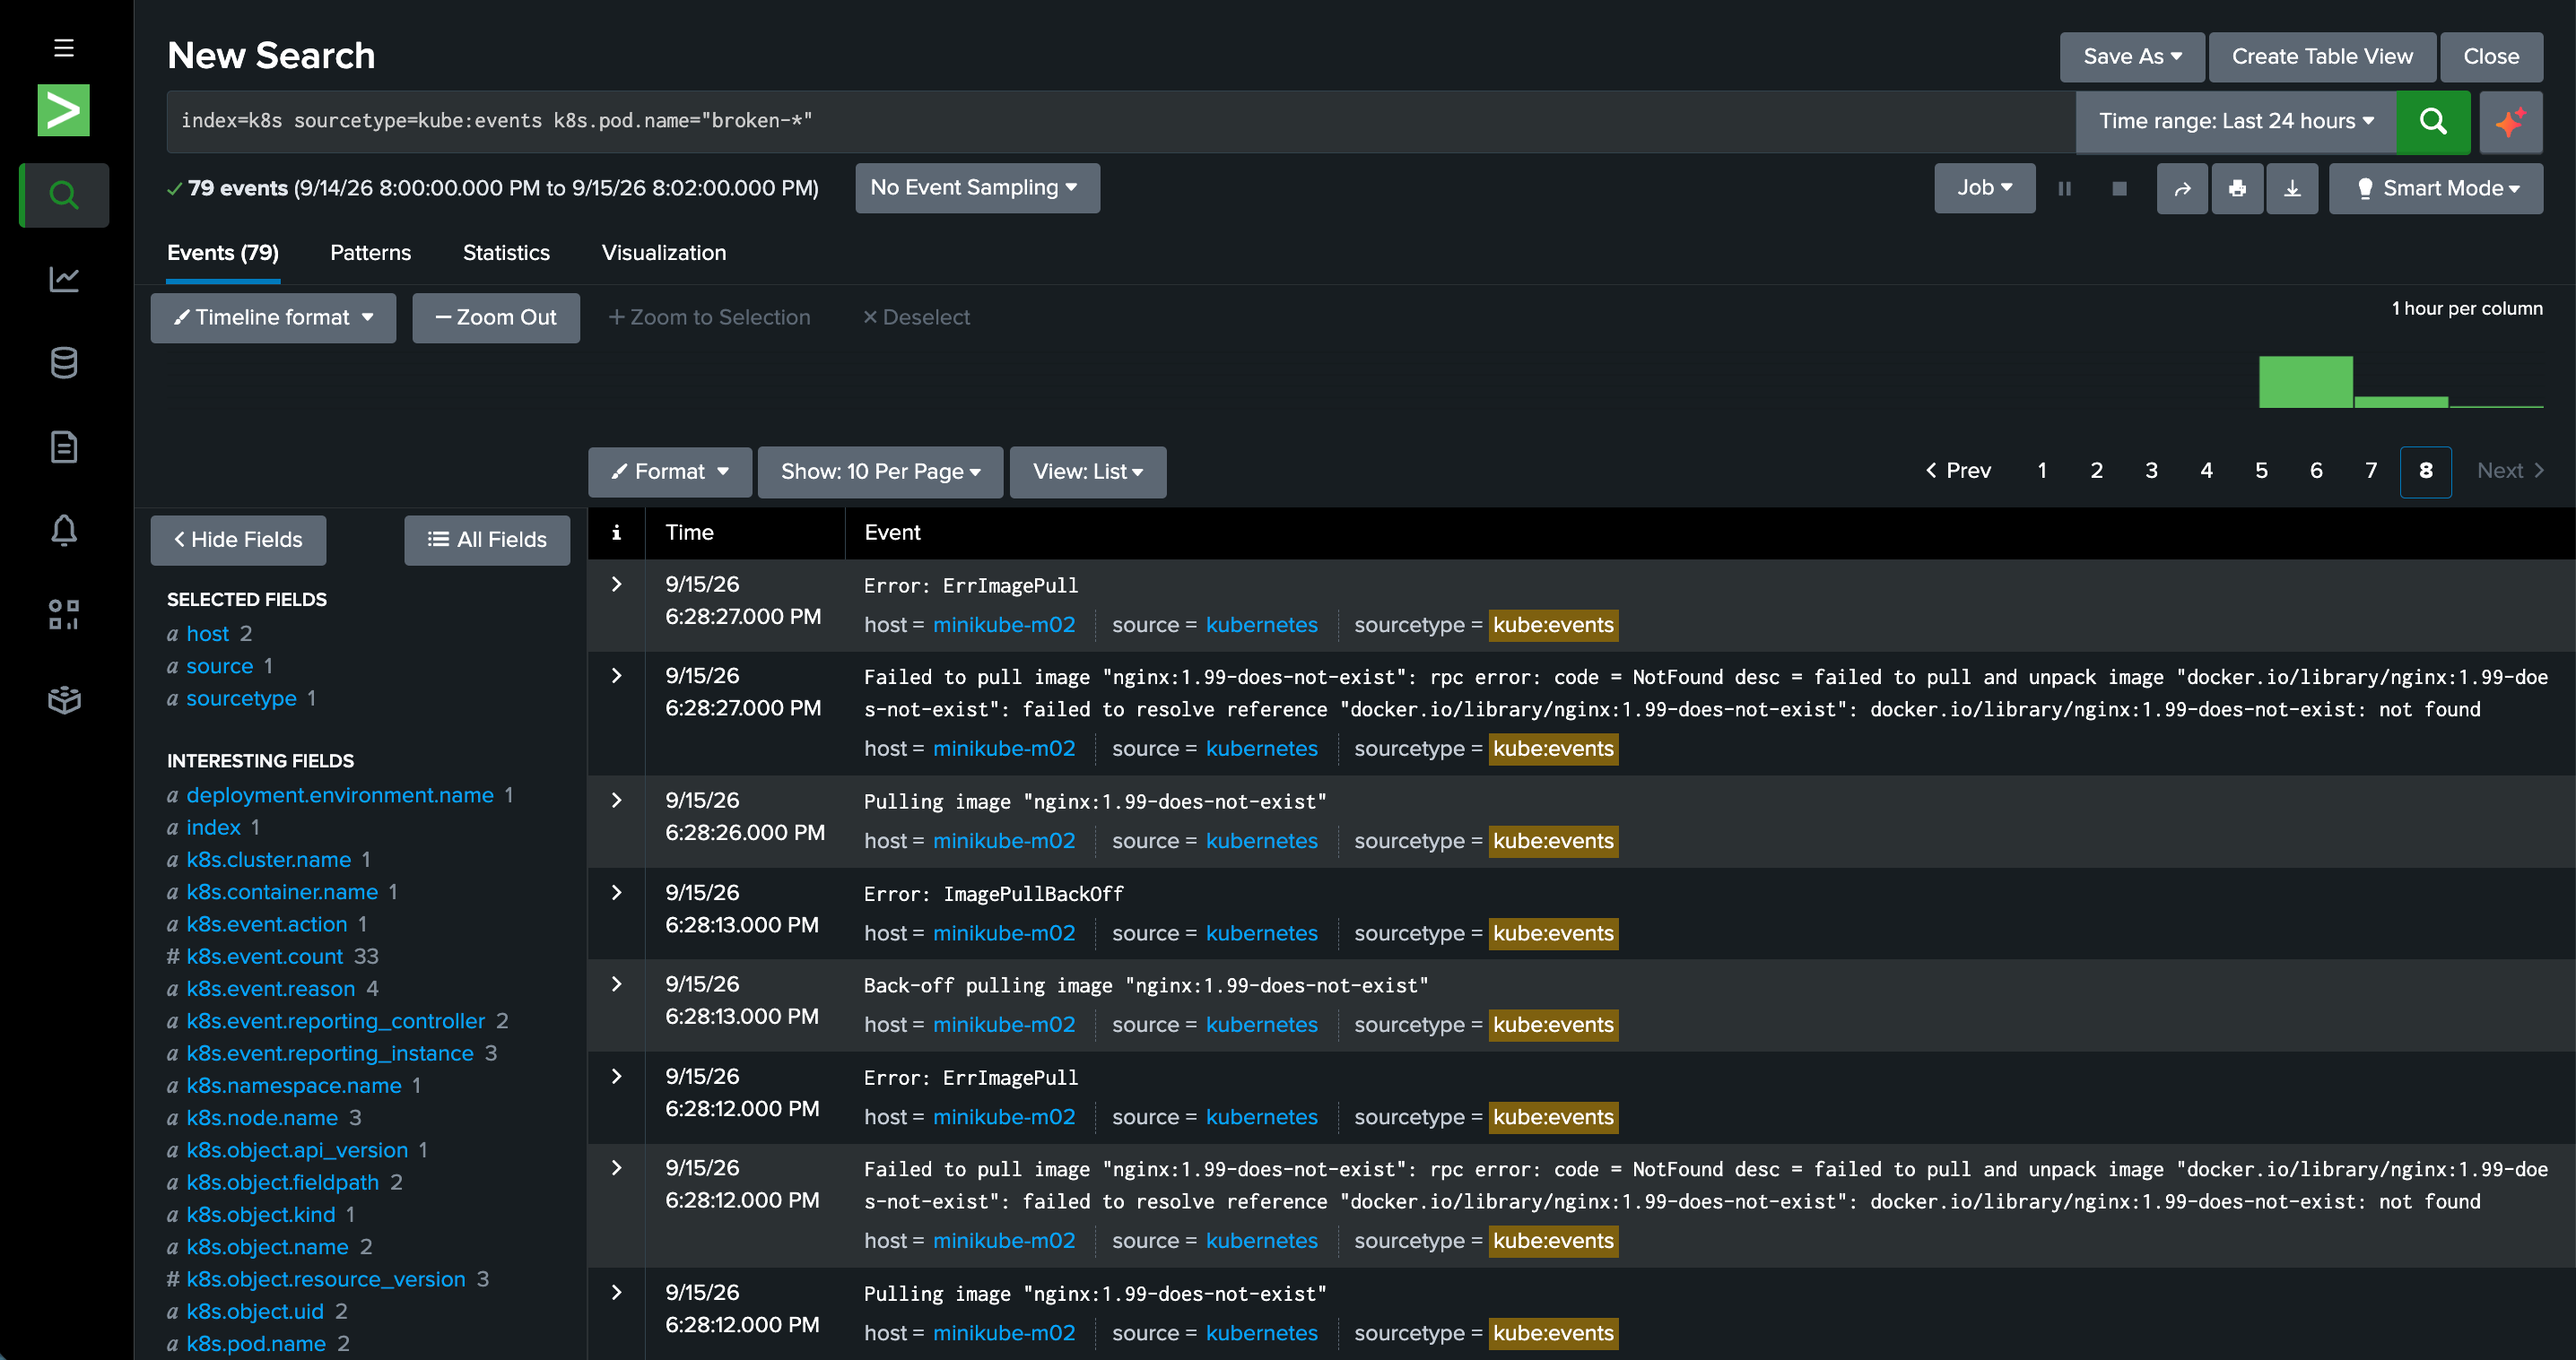This screenshot has width=2576, height=1360.
Task: Share the search job
Action: pos(2182,189)
